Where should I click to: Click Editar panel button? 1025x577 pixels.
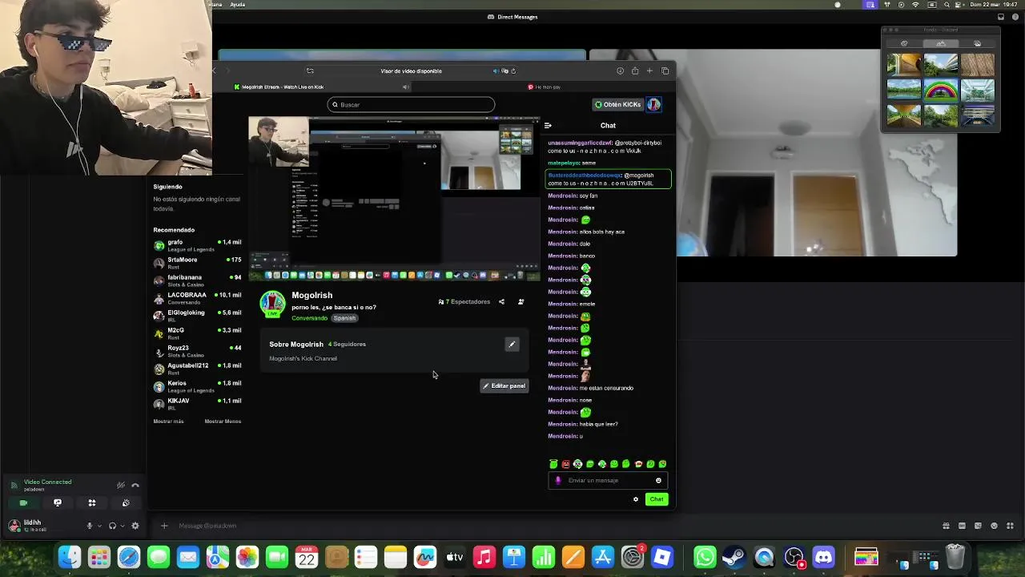[504, 385]
